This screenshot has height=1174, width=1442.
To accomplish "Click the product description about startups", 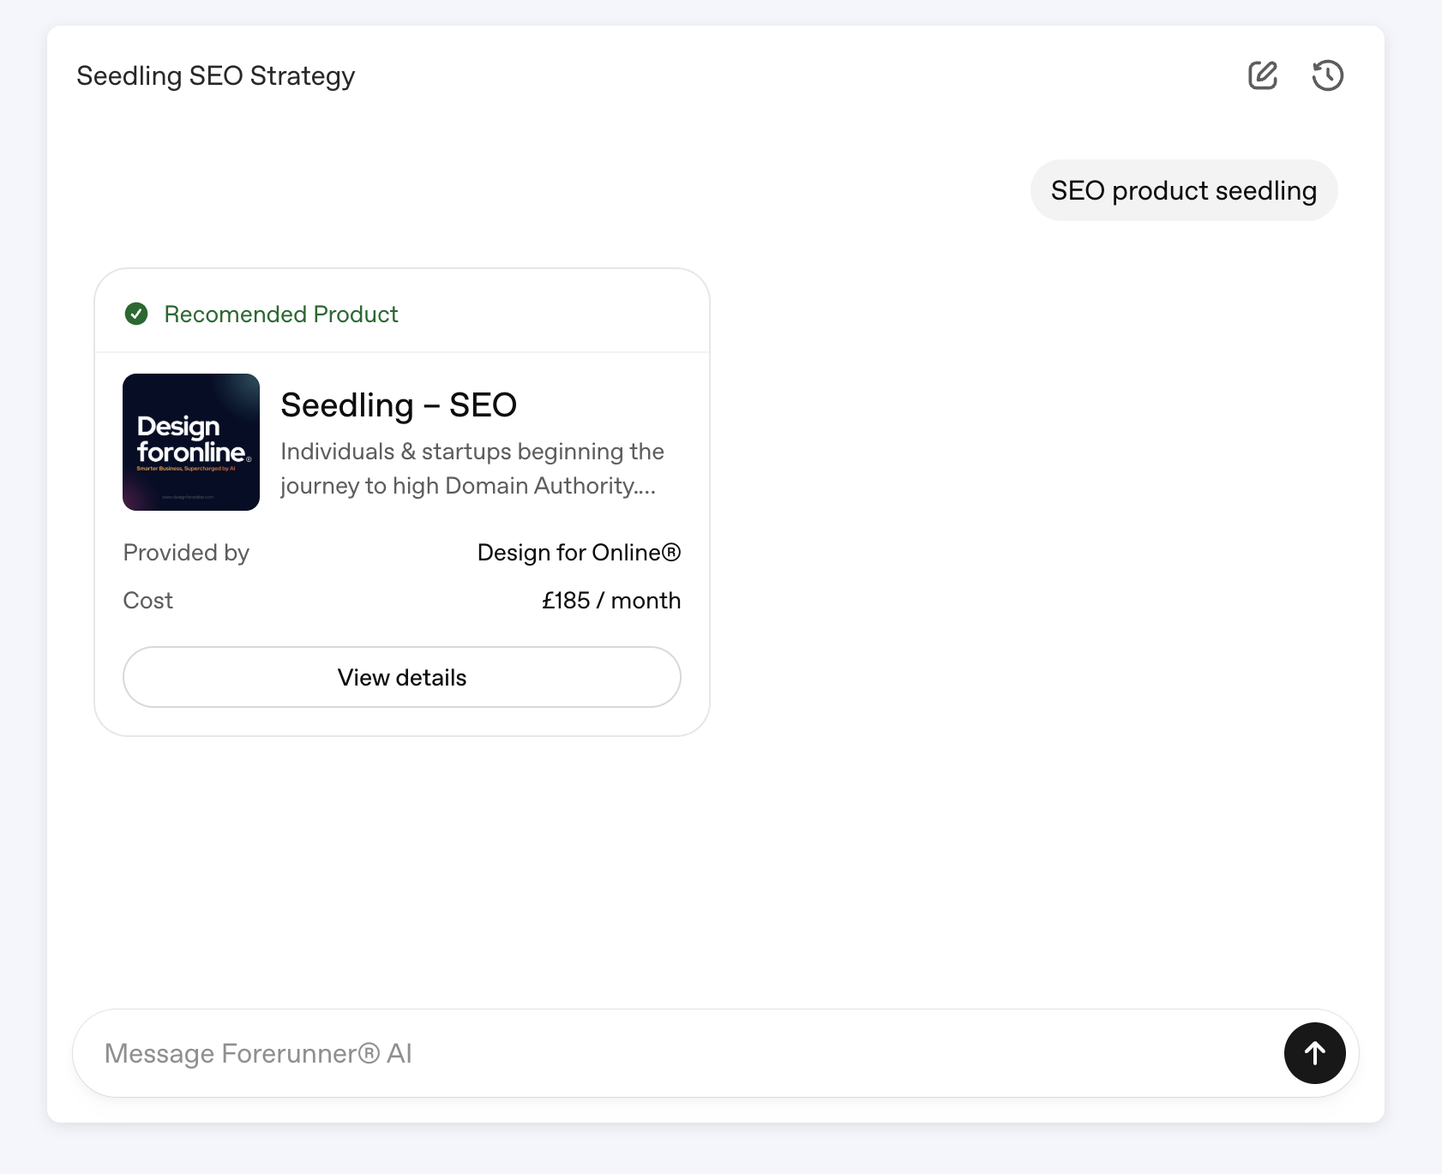I will tap(472, 468).
